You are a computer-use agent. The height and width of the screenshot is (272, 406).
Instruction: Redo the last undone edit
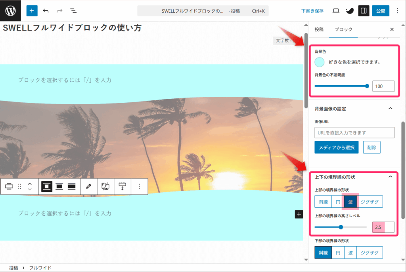[59, 11]
